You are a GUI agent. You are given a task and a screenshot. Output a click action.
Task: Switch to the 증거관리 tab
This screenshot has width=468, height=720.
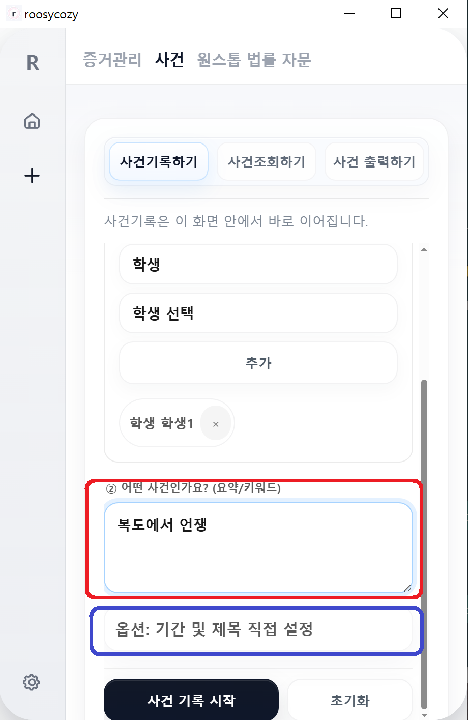[x=112, y=61]
